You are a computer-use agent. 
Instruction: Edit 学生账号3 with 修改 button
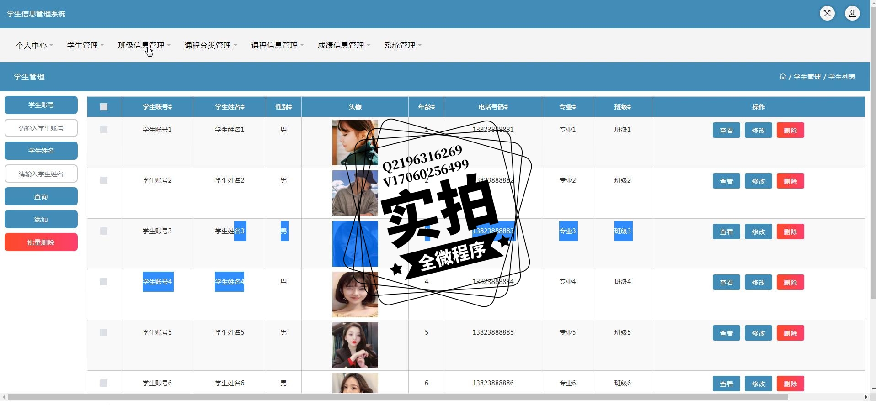(758, 231)
